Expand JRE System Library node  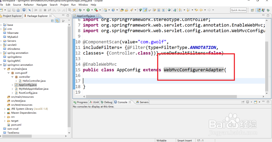pyautogui.click(x=5, y=109)
